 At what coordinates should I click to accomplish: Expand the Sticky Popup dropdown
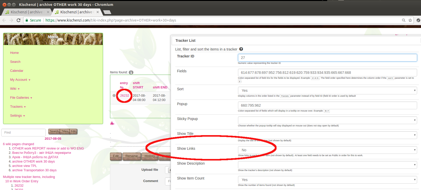[x=327, y=120]
